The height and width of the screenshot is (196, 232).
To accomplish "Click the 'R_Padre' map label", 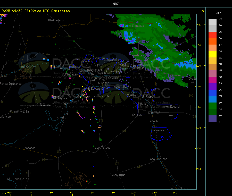I will click(148, 97).
